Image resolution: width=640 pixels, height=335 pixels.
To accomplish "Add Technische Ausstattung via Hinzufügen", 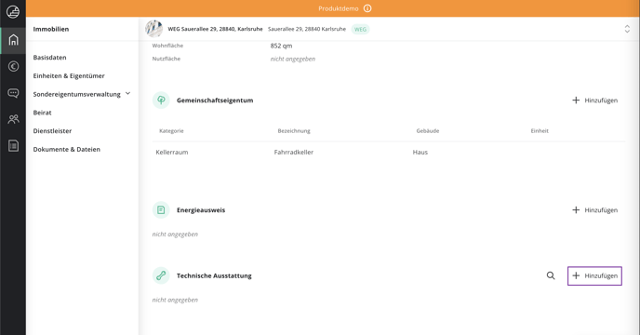I will [x=594, y=275].
